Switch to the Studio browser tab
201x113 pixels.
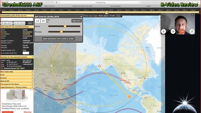149,6
